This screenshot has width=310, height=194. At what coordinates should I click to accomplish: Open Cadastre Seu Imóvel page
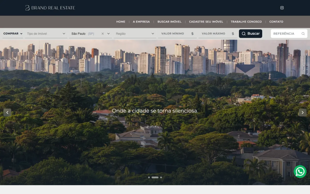tap(206, 22)
